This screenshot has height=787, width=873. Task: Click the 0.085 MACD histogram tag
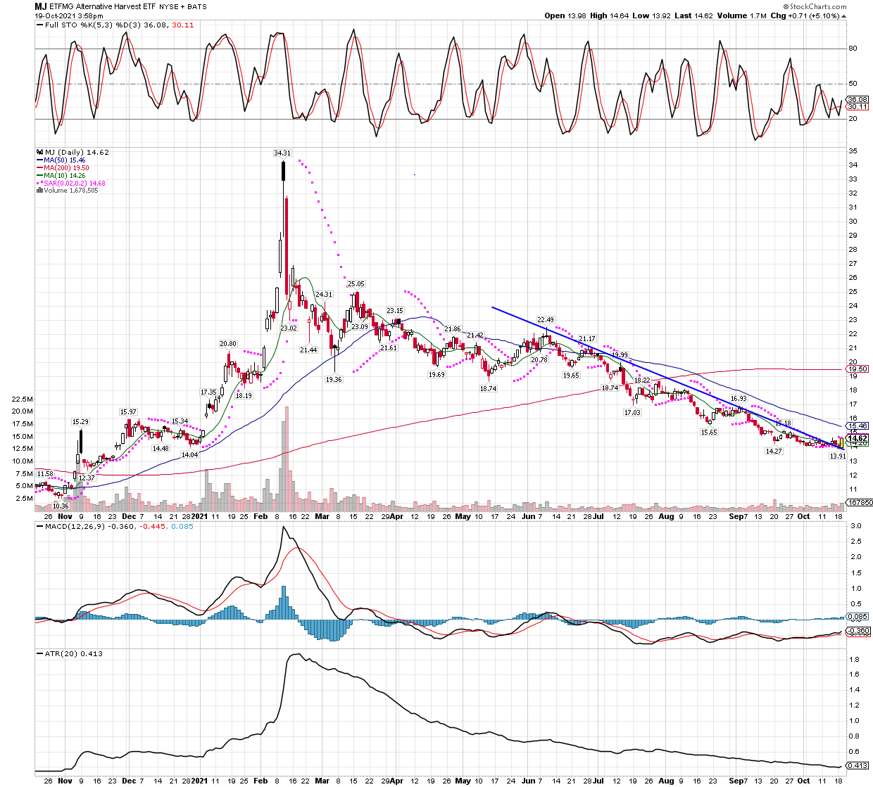(x=858, y=617)
